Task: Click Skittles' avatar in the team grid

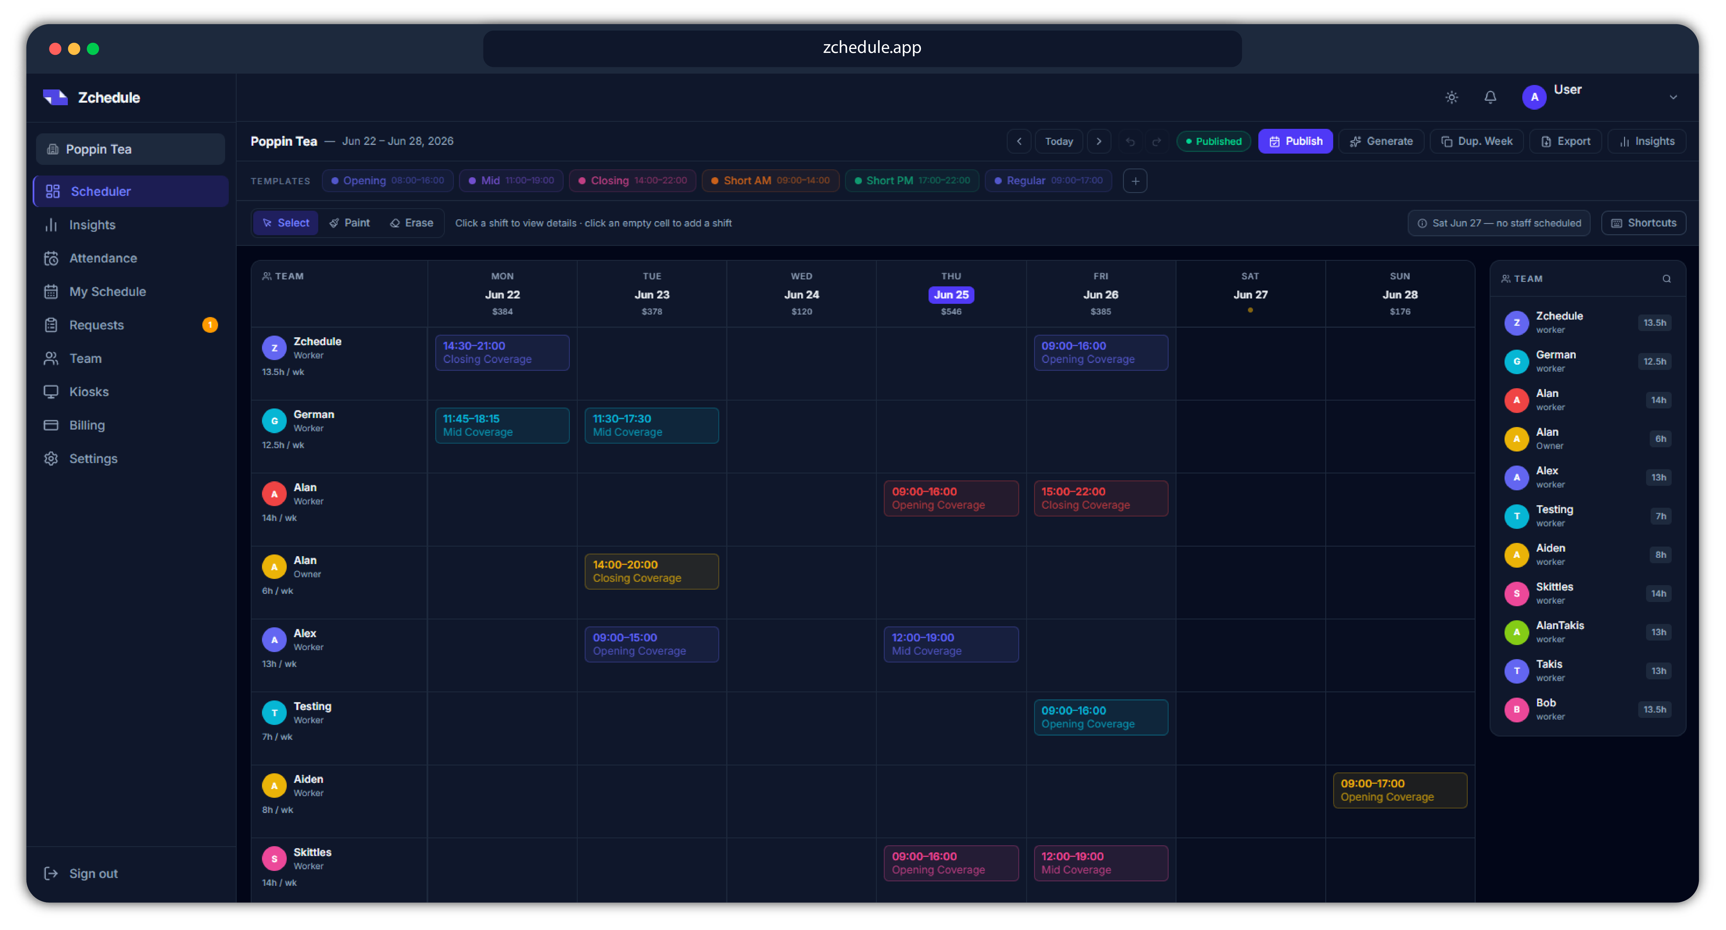Action: (274, 858)
